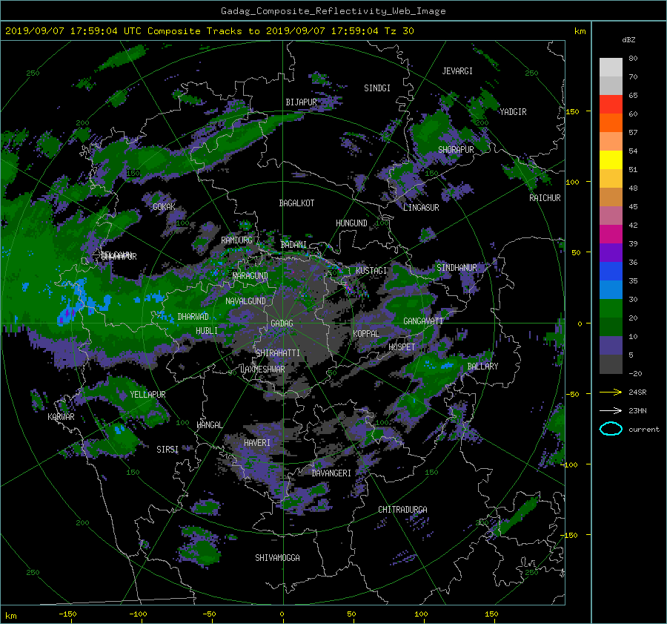The height and width of the screenshot is (624, 667).
Task: Click the YELLAPUR city label
Action: [147, 395]
